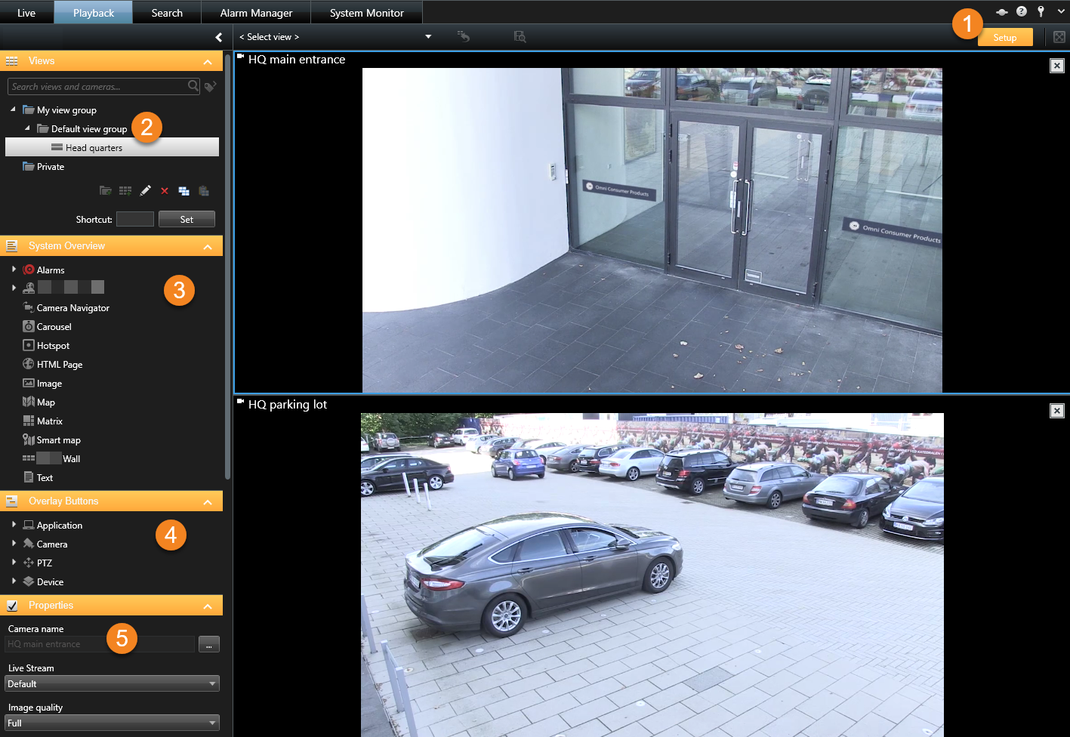The image size is (1070, 737).
Task: Delete the selected view with red X
Action: [x=164, y=191]
